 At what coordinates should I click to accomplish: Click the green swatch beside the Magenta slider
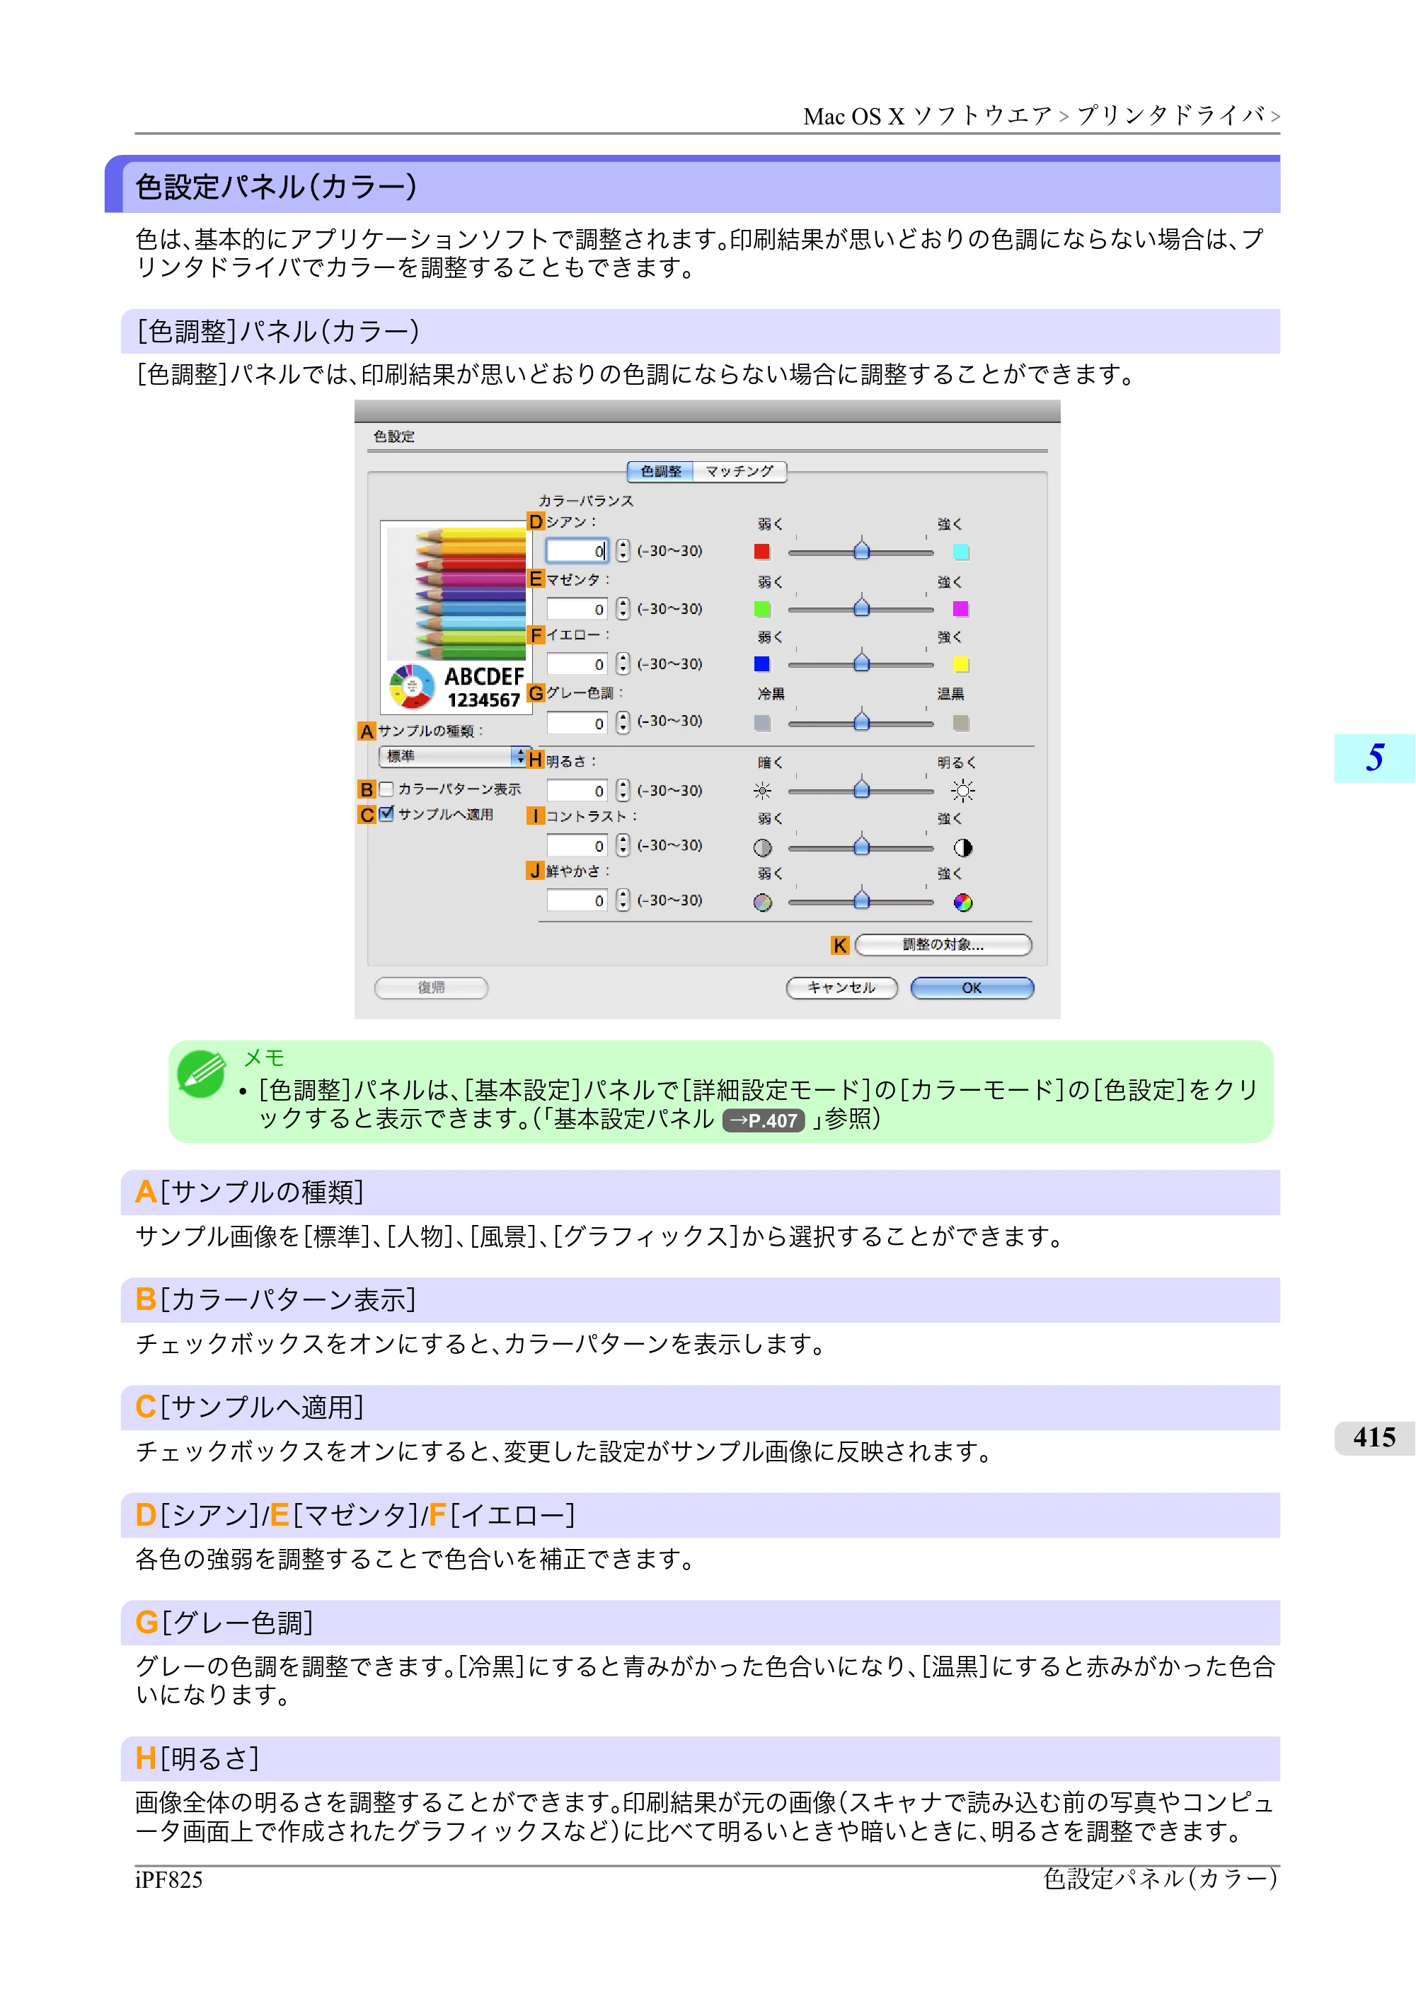coord(762,608)
